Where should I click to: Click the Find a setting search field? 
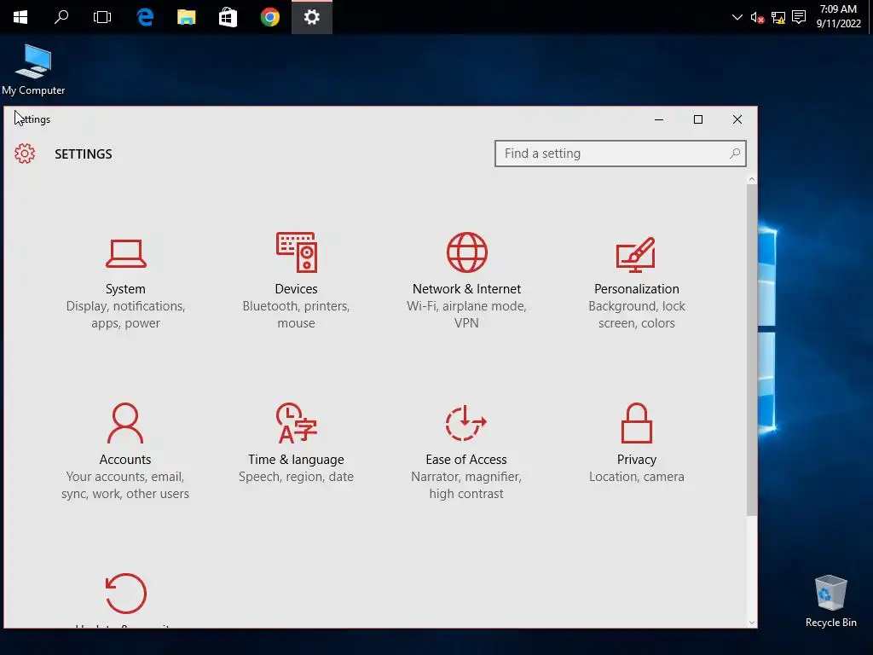point(621,154)
